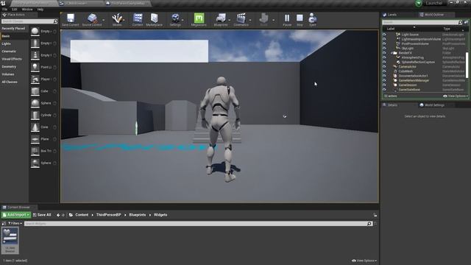Screen dimensions: 471x265
Task: Open Content Browser View Options dropdown
Action: tap(364, 261)
